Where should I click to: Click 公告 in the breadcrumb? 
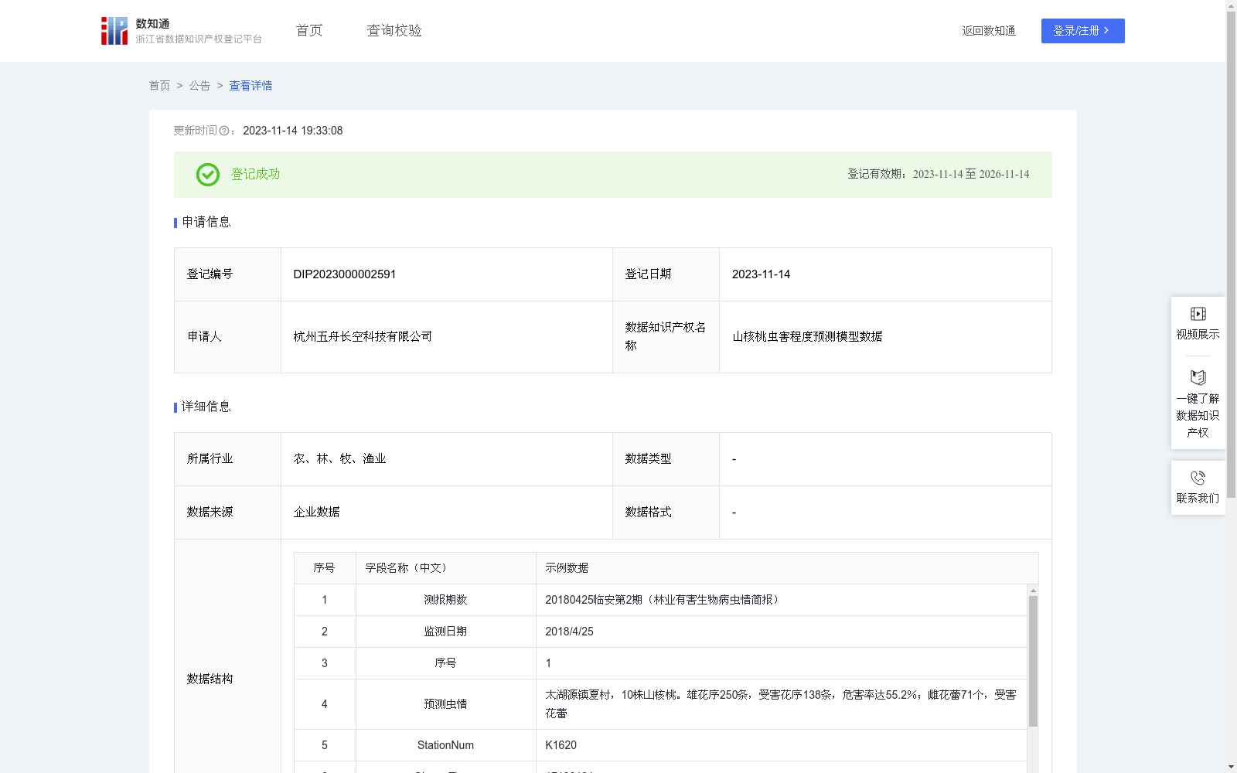199,86
